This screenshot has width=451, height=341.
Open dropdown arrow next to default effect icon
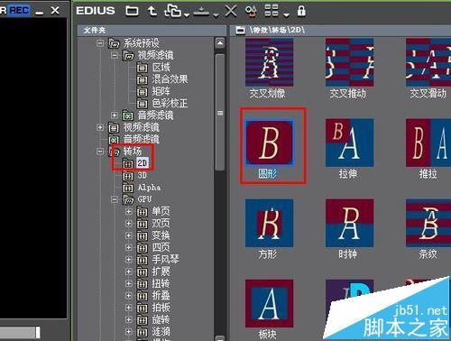click(216, 14)
